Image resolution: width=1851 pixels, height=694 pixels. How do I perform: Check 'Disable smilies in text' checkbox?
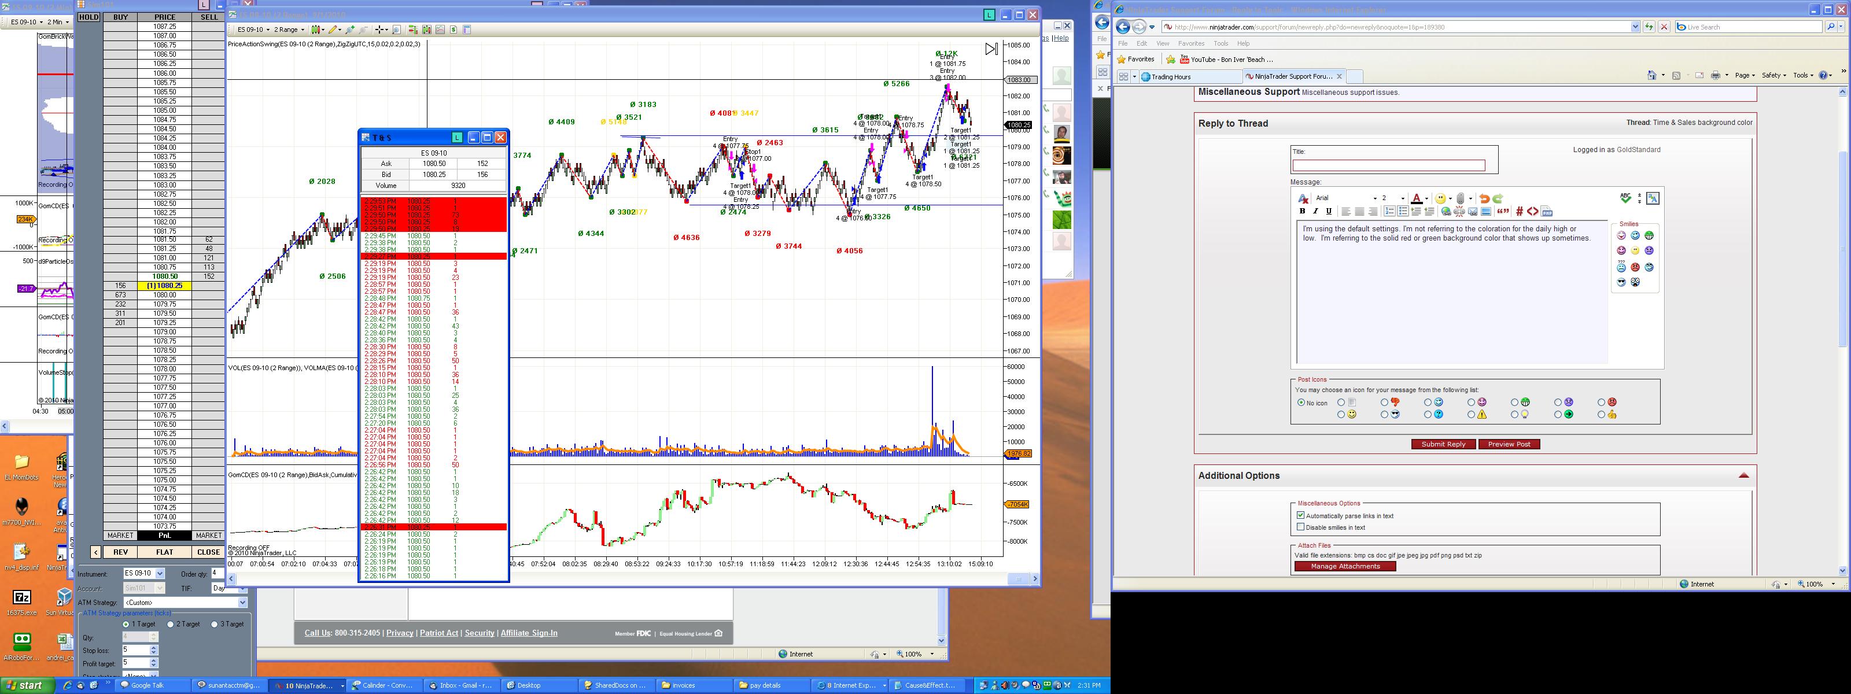point(1300,527)
